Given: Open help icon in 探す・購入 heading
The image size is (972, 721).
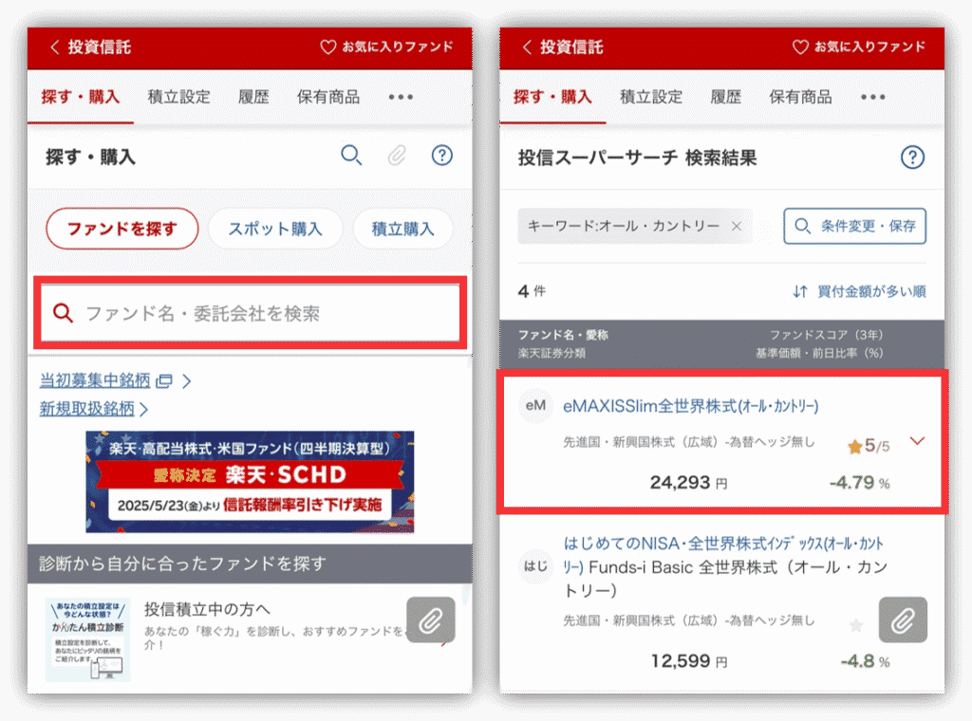Looking at the screenshot, I should [x=442, y=155].
